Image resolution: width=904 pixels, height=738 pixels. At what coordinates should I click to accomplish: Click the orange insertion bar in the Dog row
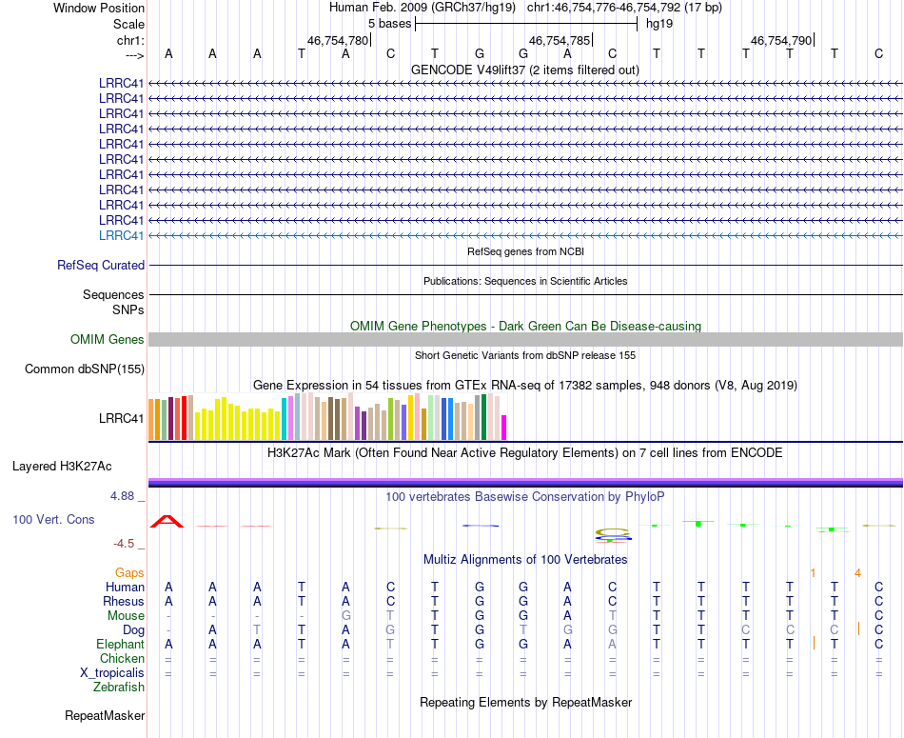[858, 628]
